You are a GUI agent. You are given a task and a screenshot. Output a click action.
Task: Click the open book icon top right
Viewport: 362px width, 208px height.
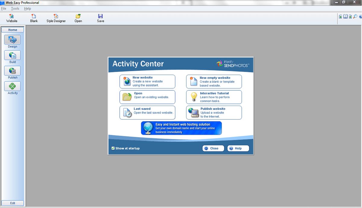[345, 17]
